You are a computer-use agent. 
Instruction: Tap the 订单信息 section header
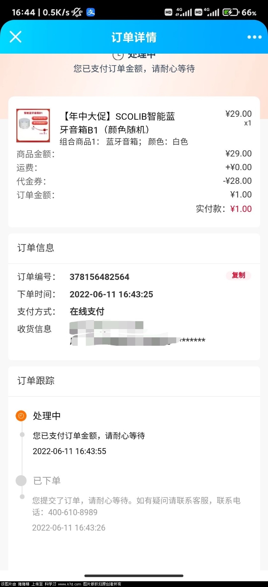pos(36,248)
